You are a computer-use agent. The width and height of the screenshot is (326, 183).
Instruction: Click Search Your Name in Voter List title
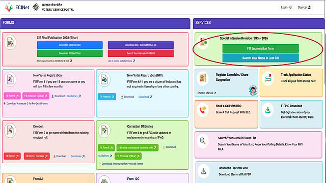(237, 138)
